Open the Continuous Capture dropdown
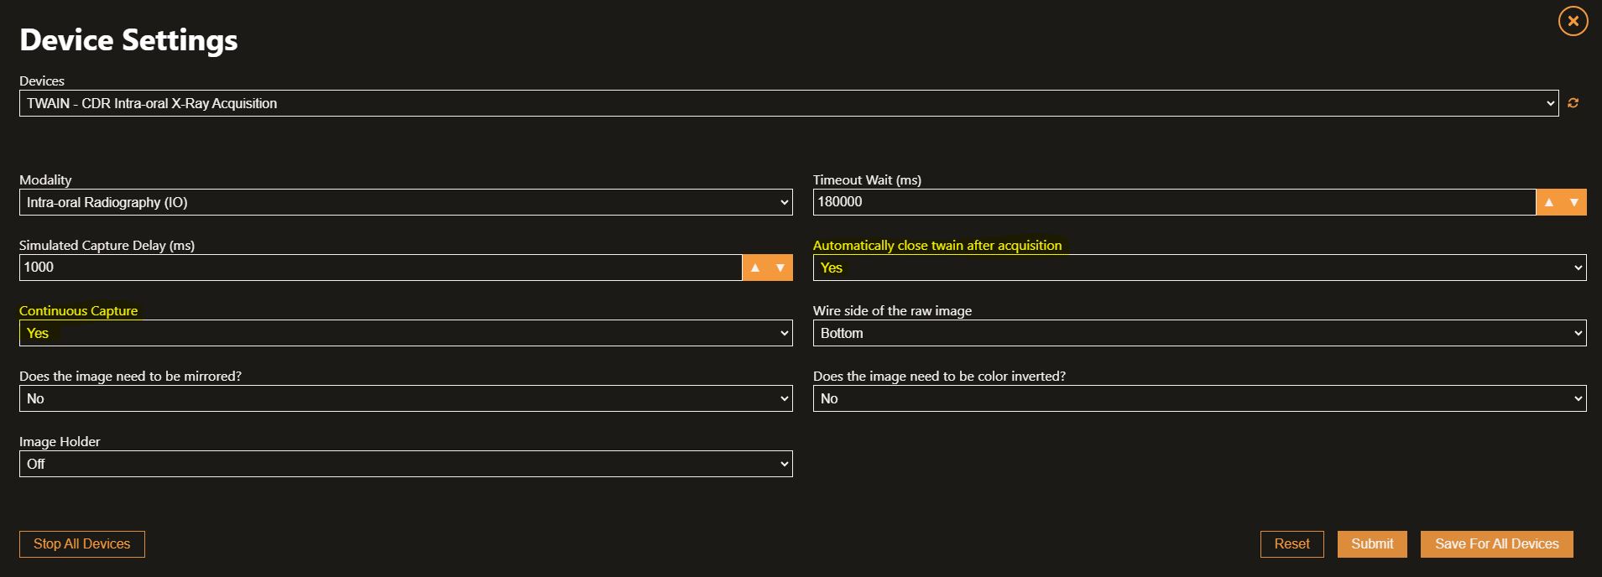The width and height of the screenshot is (1602, 577). (x=406, y=333)
